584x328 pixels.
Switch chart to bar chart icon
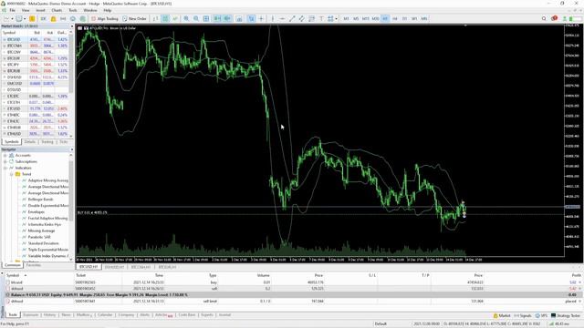point(155,18)
